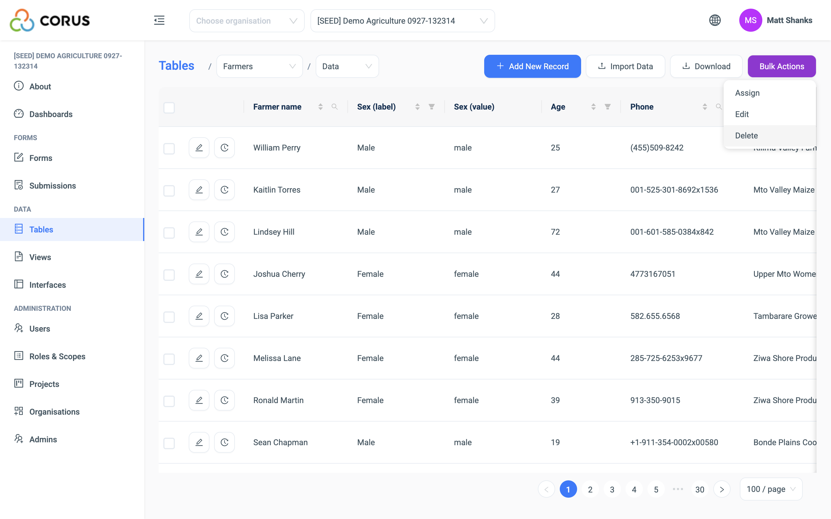The width and height of the screenshot is (831, 519).
Task: Choose Edit from Bulk Actions menu
Action: (x=770, y=114)
